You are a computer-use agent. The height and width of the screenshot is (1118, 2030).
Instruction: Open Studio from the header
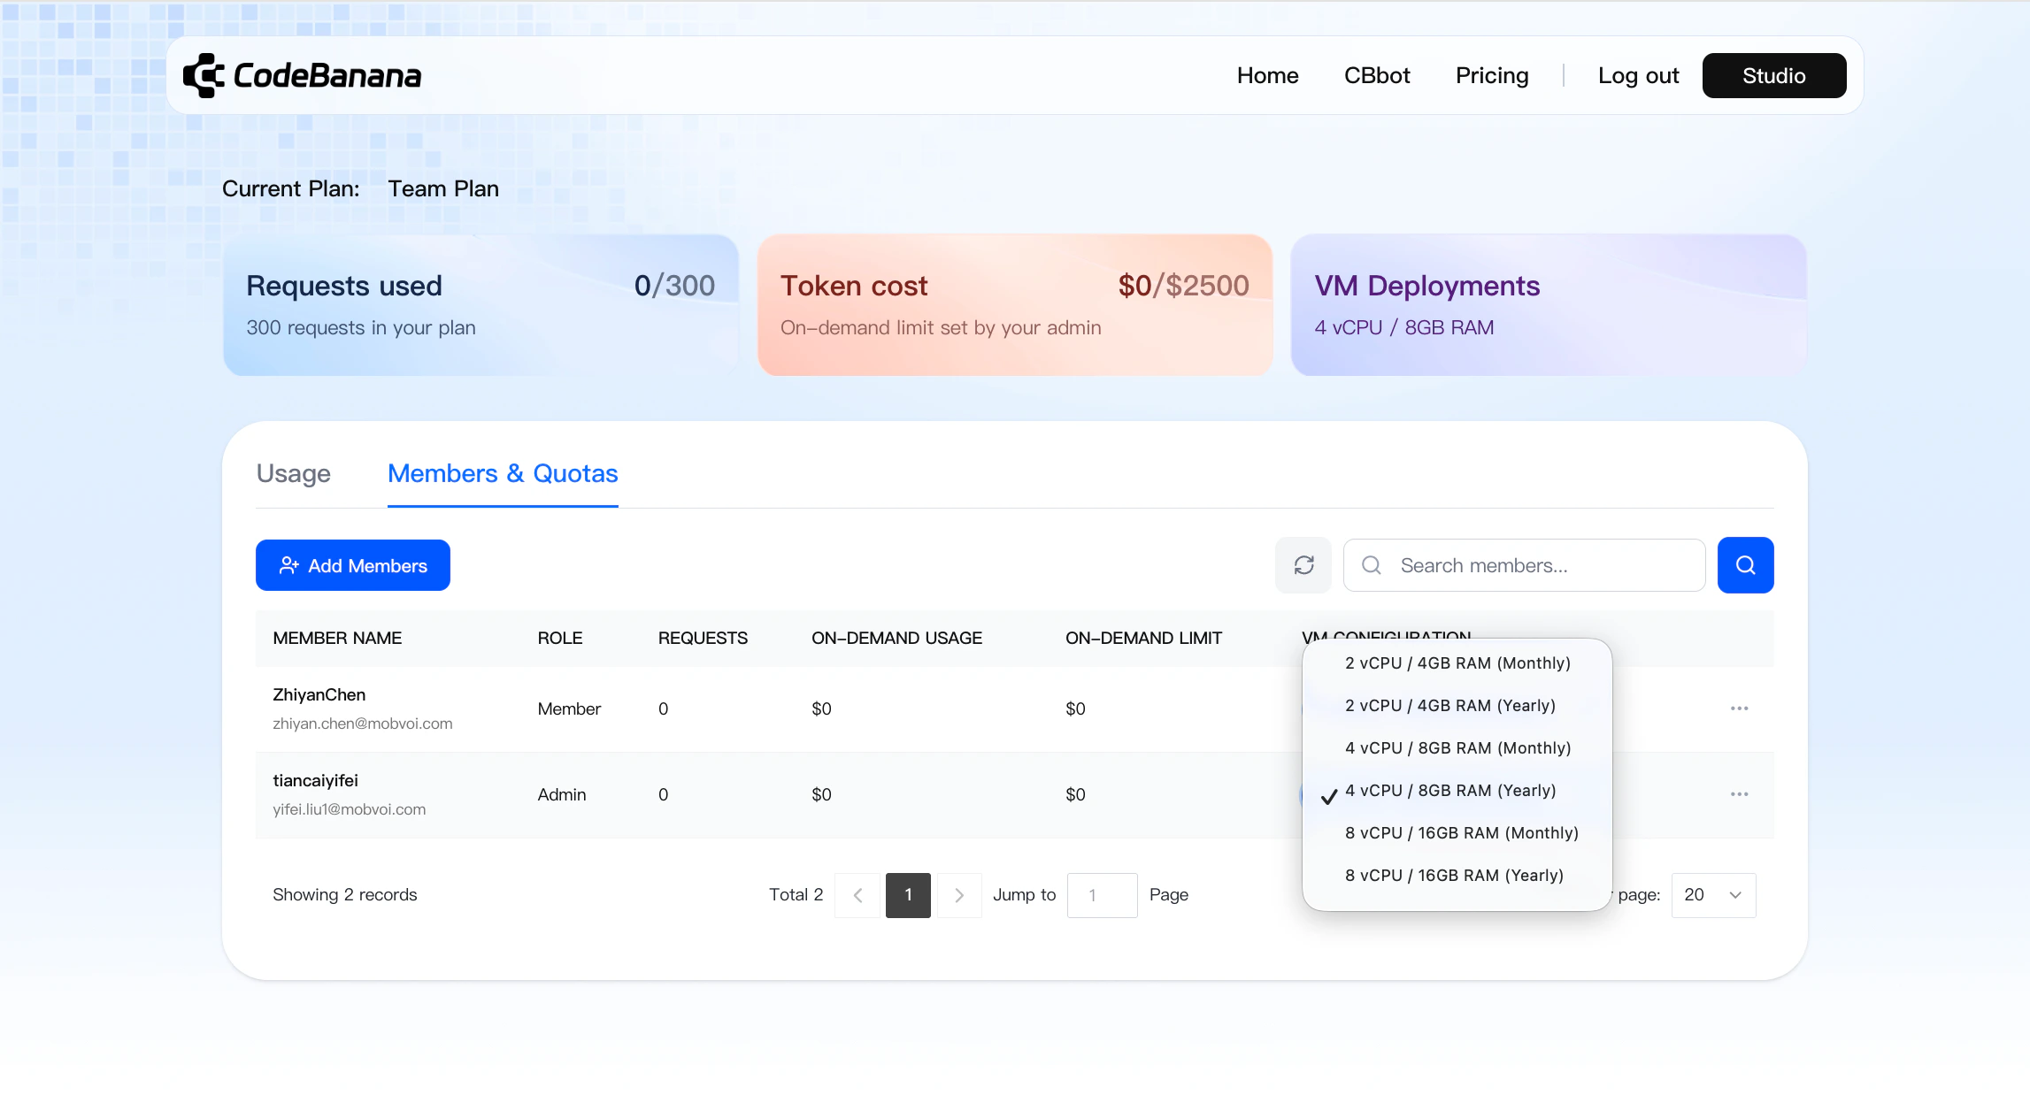(x=1773, y=76)
